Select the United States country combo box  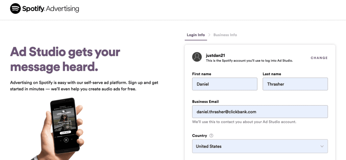point(260,146)
